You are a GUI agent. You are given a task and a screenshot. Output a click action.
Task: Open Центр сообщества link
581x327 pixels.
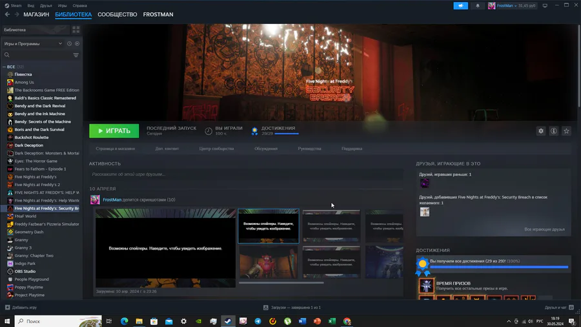216,149
